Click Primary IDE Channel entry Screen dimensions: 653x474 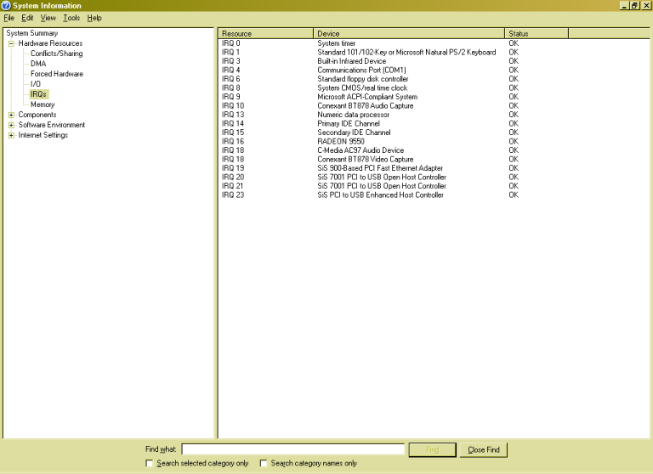[x=349, y=124]
